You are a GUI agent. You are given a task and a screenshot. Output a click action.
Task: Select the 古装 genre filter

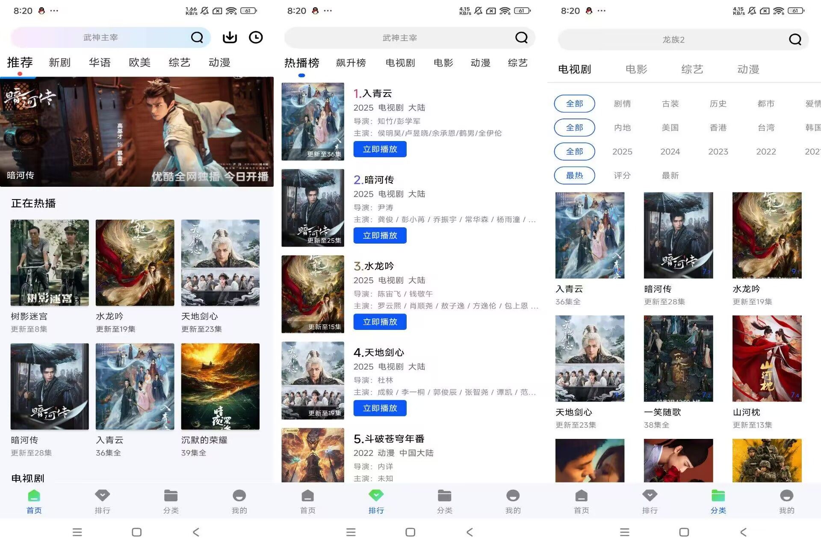click(x=670, y=103)
